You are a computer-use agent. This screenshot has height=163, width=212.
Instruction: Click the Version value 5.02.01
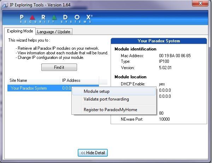click(166, 68)
